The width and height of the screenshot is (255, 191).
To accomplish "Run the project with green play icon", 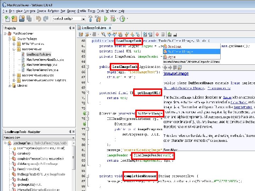I will (x=106, y=19).
